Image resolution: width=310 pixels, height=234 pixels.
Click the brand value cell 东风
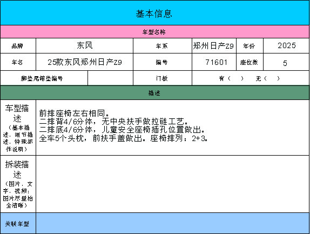pos(84,46)
